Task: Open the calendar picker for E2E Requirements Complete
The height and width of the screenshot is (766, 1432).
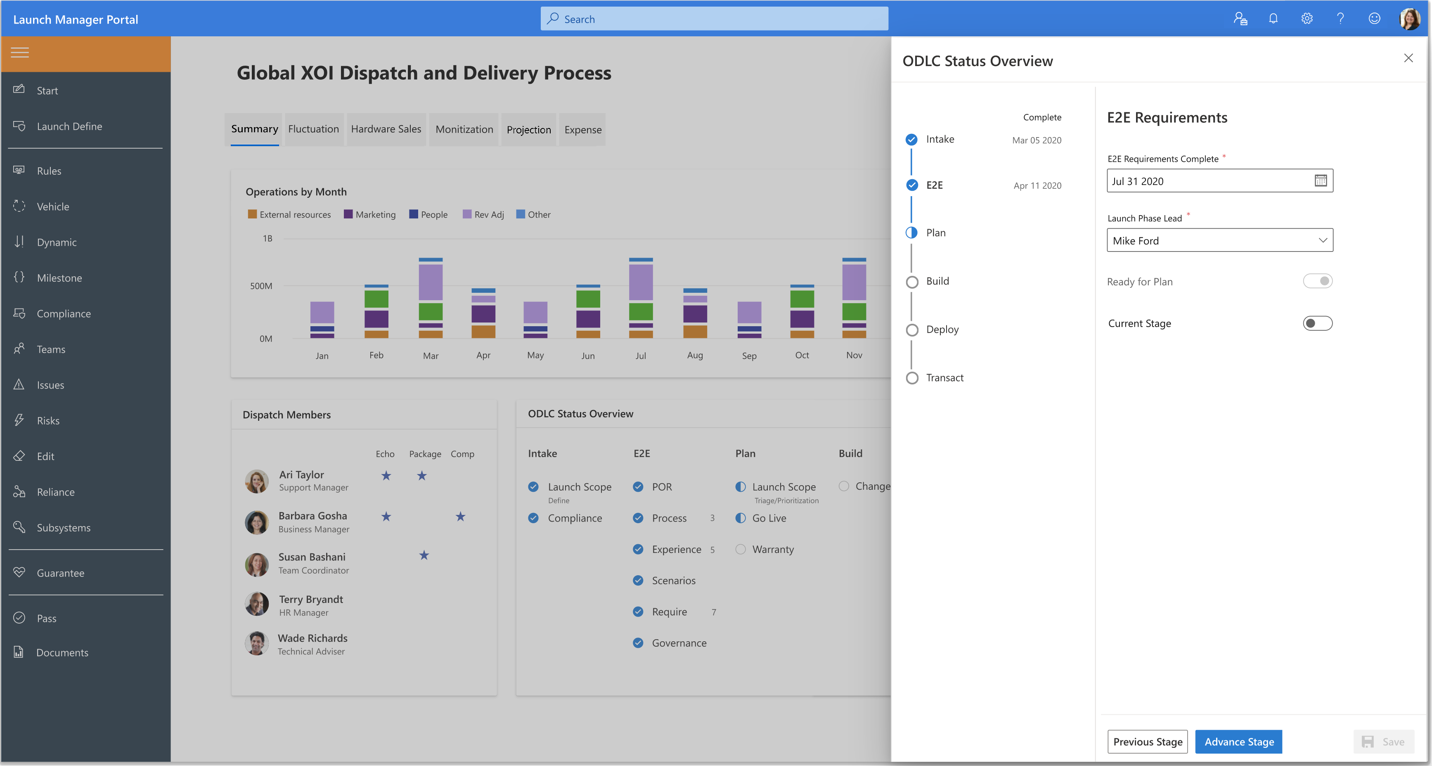Action: click(x=1320, y=180)
